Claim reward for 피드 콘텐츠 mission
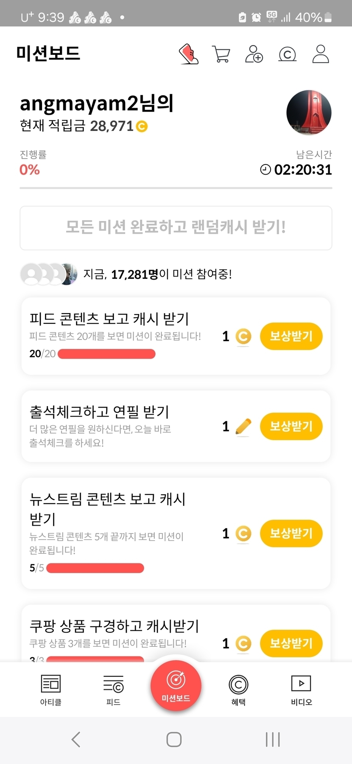This screenshot has height=764, width=352. (x=291, y=337)
